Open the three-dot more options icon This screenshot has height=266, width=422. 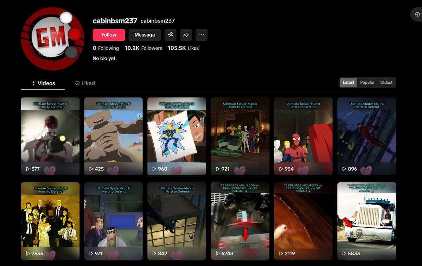coord(202,35)
